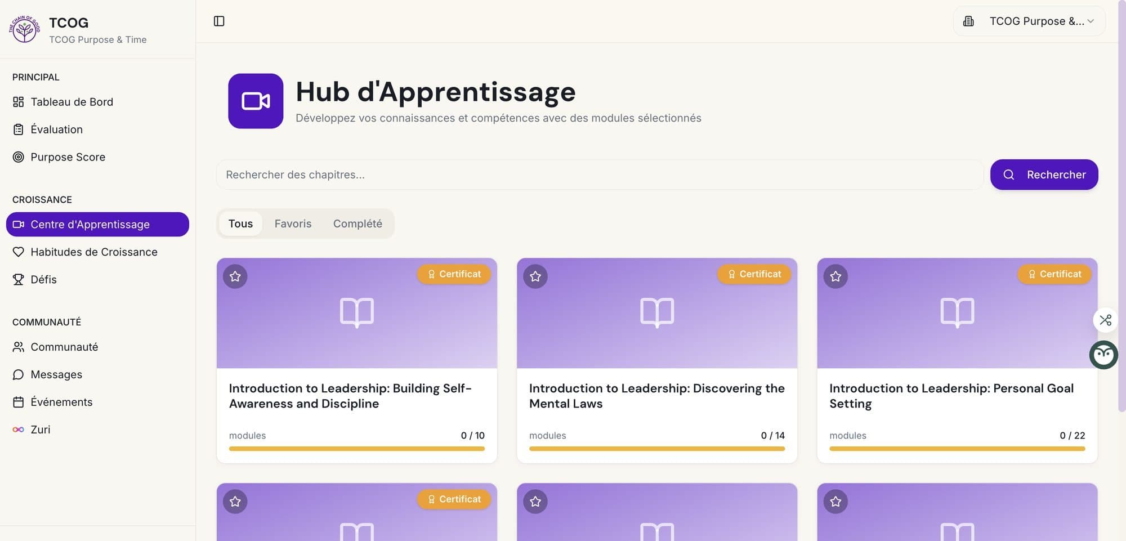1126x541 pixels.
Task: Click Certificat badge on Goal Setting card
Action: click(1054, 274)
